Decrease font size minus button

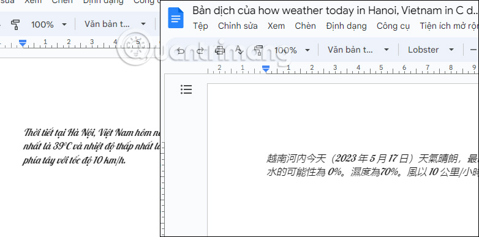(473, 50)
